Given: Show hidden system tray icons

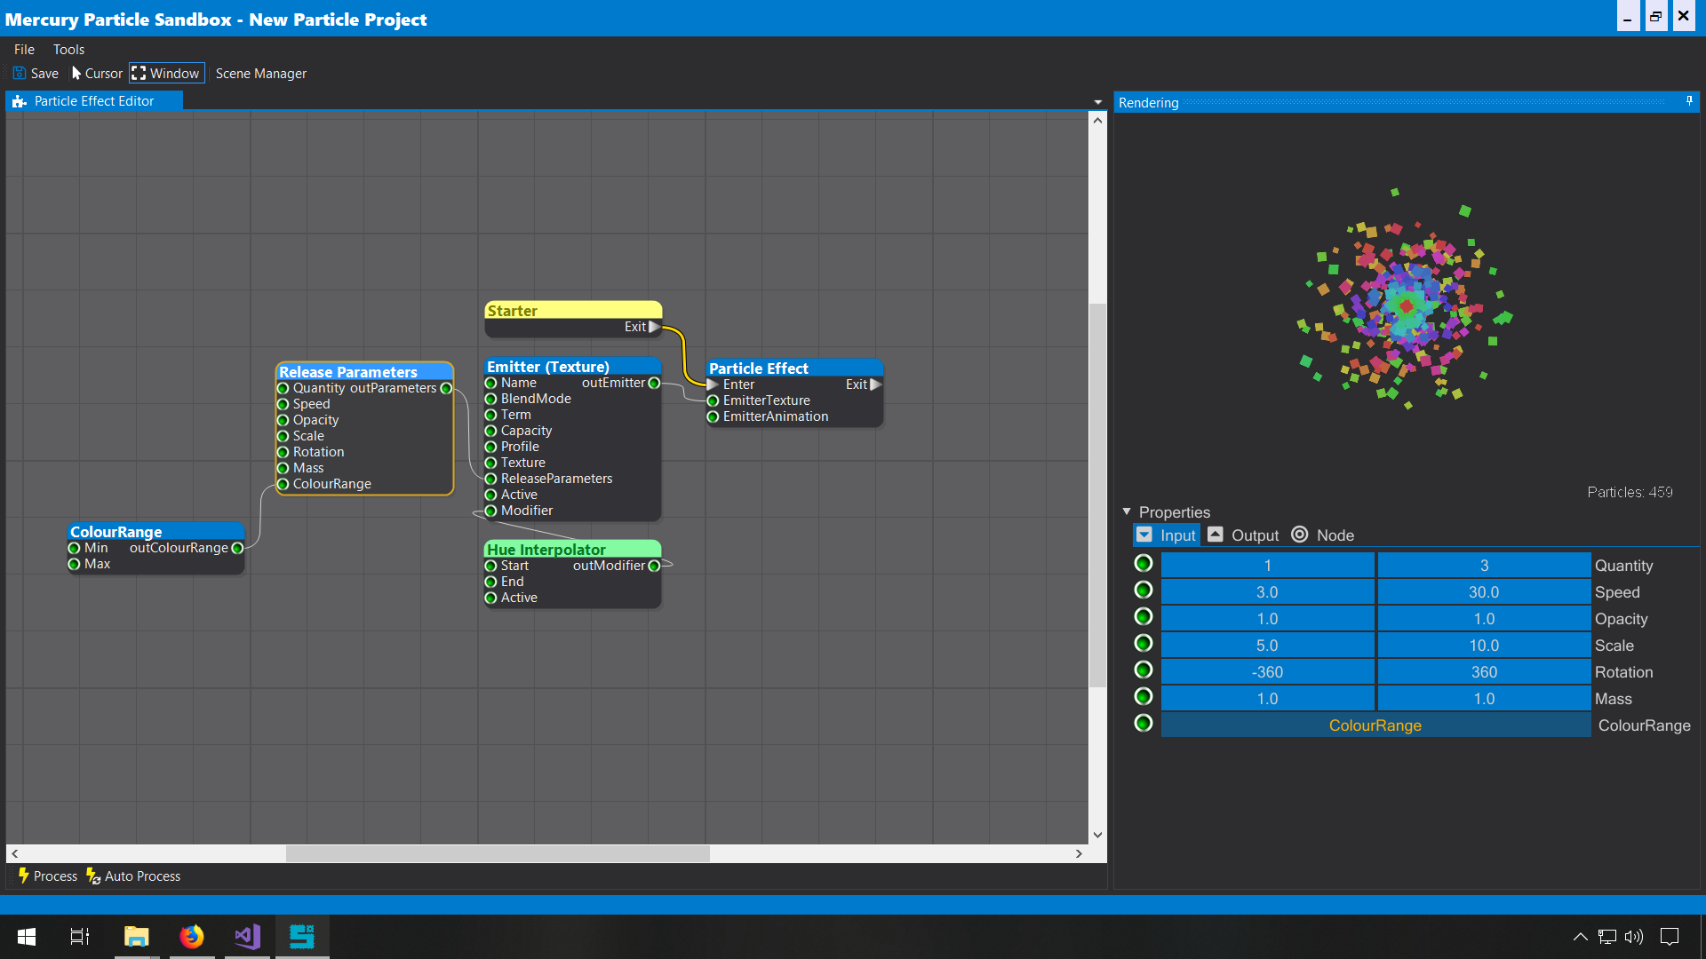Looking at the screenshot, I should pos(1580,936).
